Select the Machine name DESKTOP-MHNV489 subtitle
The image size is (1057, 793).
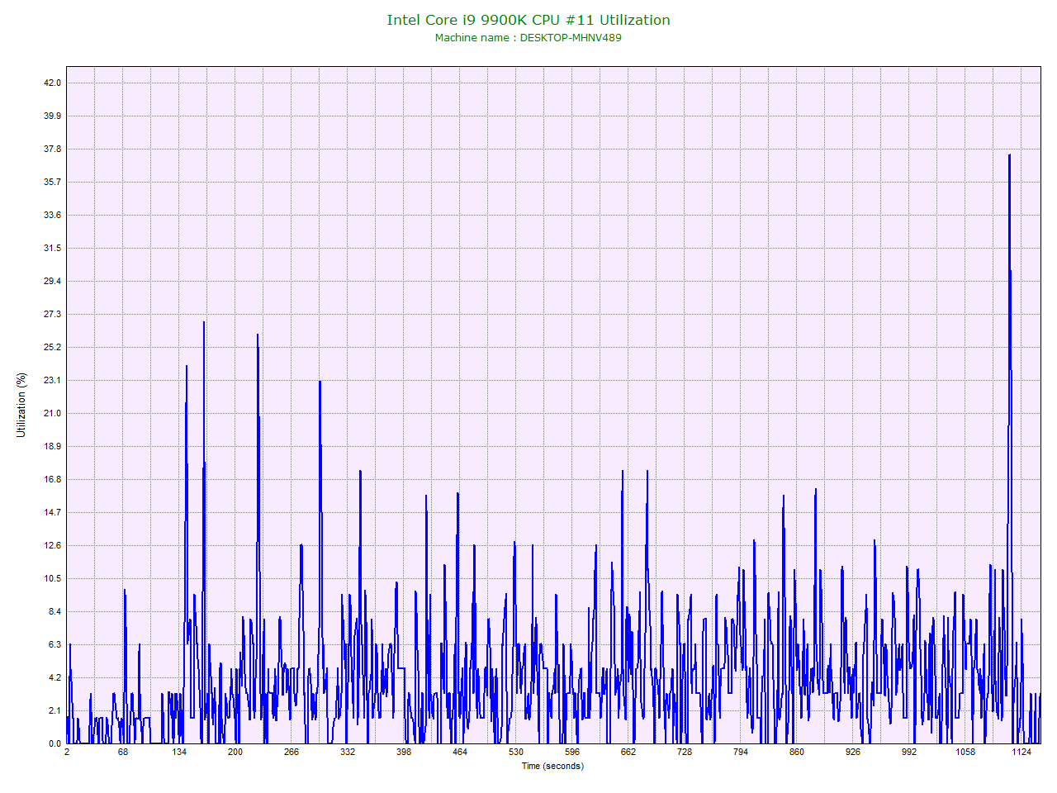click(528, 37)
